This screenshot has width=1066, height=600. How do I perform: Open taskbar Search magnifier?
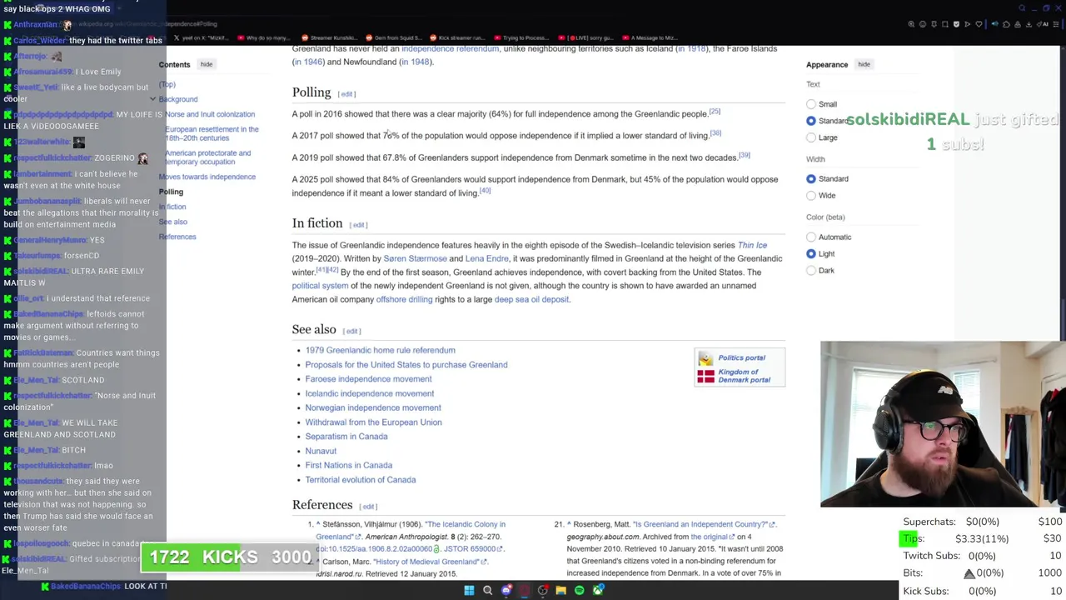[x=488, y=591]
